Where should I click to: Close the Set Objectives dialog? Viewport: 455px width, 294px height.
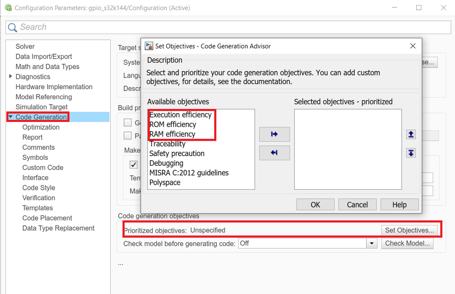click(x=413, y=46)
